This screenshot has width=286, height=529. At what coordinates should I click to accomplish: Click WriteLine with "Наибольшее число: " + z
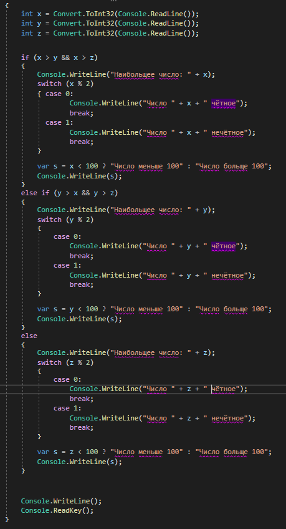coord(126,352)
